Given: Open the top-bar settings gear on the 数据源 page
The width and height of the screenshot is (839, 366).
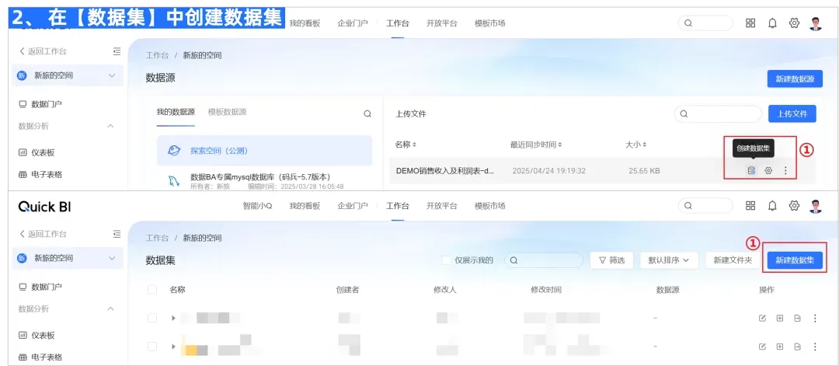Looking at the screenshot, I should 794,23.
